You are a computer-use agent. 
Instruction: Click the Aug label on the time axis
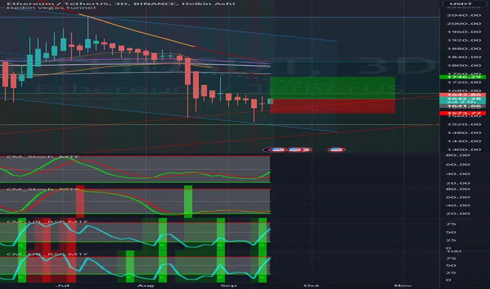tap(146, 285)
